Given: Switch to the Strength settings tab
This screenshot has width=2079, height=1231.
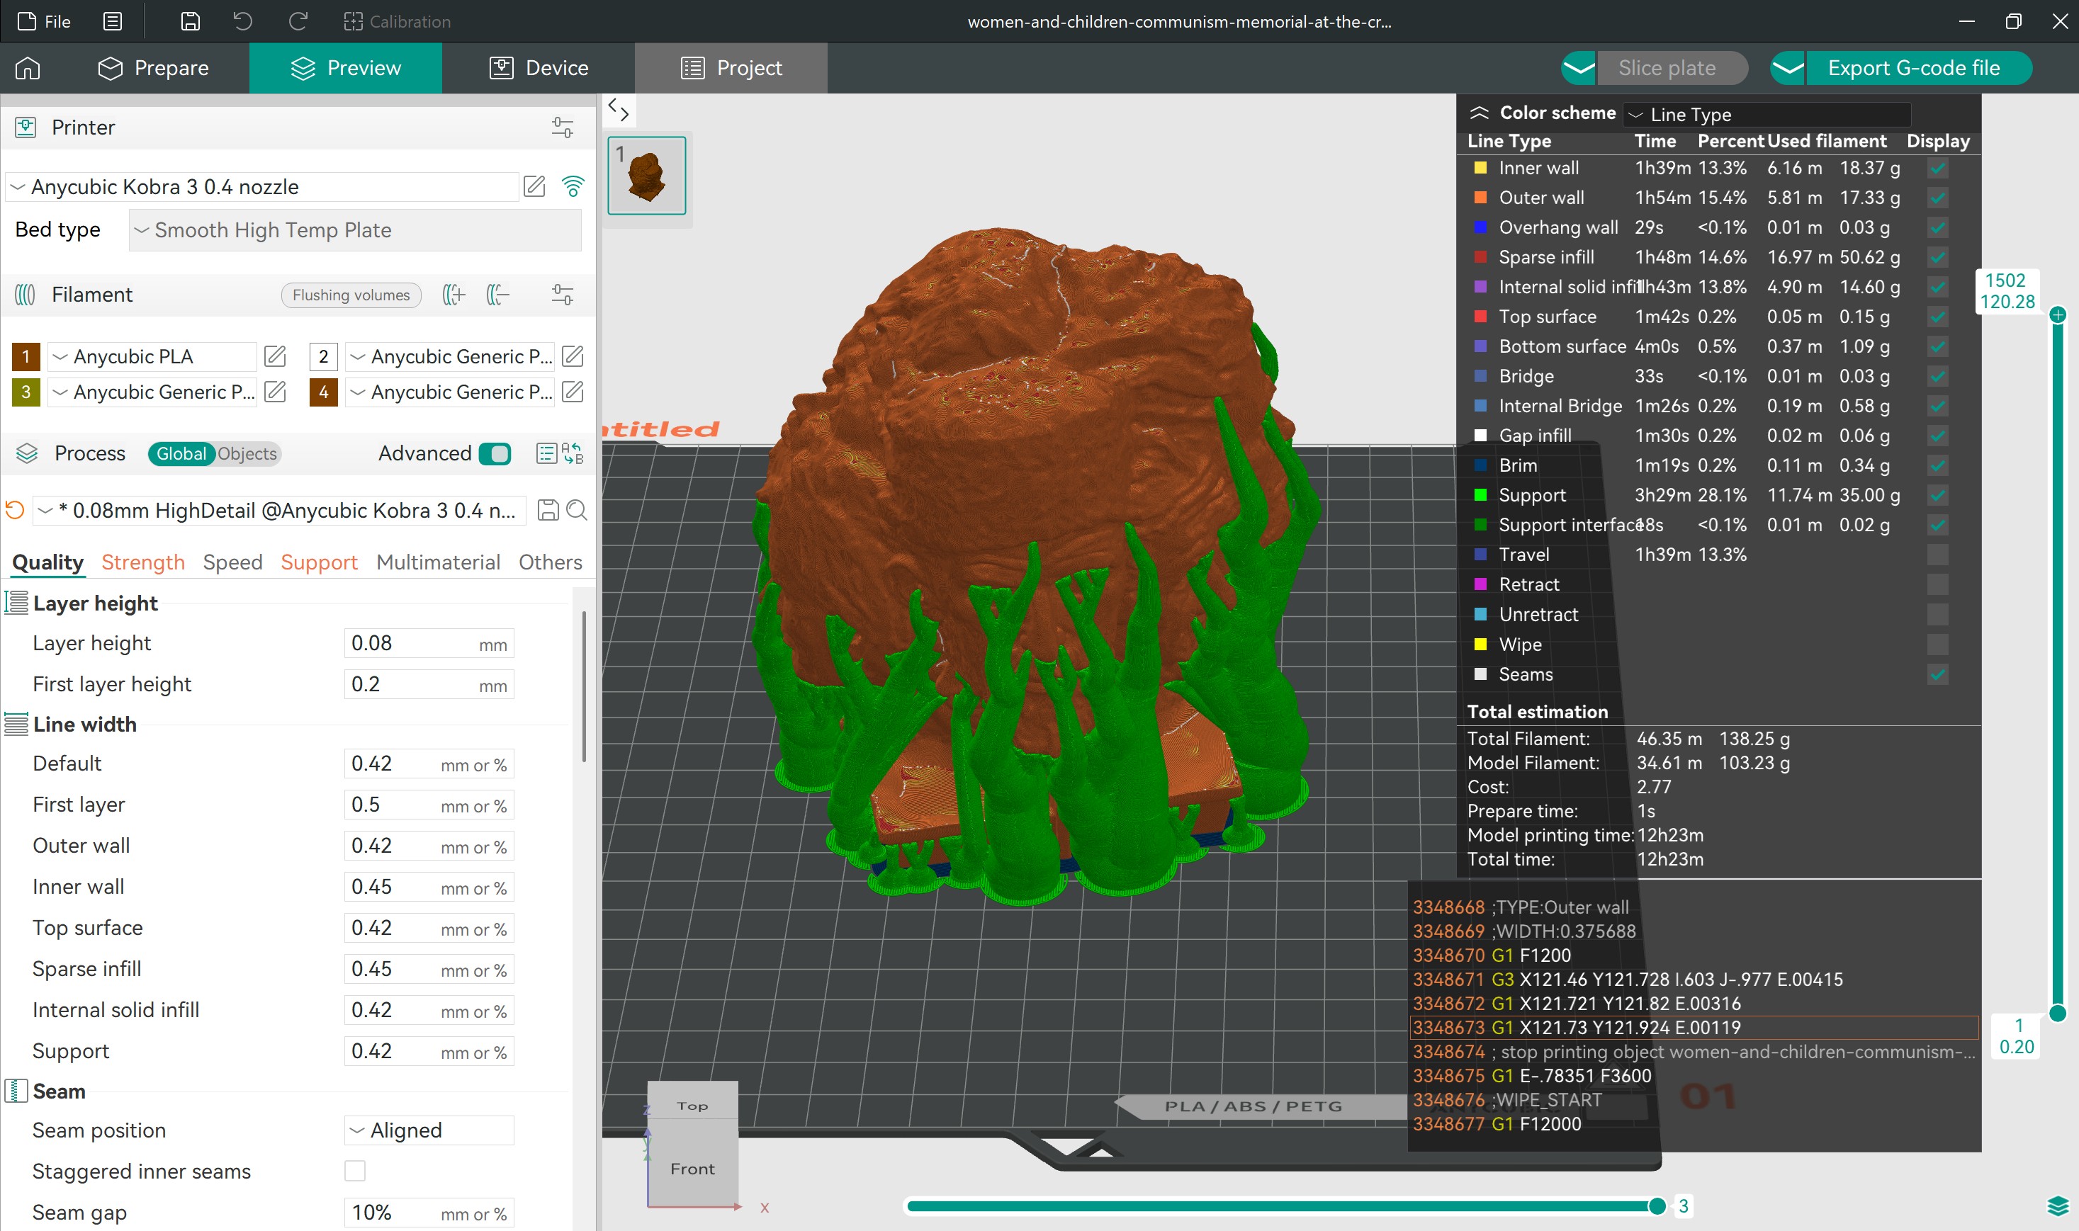Looking at the screenshot, I should 142,562.
